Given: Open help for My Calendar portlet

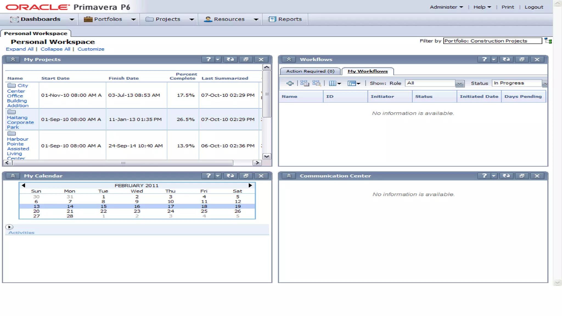Looking at the screenshot, I should coord(208,176).
